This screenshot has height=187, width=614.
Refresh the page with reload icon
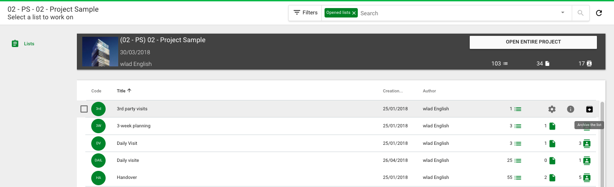click(x=599, y=13)
